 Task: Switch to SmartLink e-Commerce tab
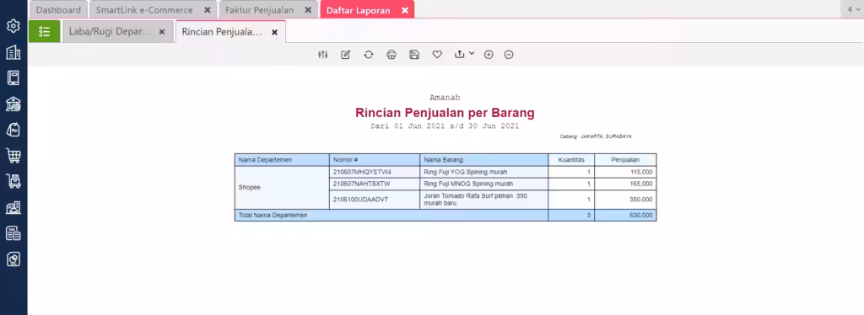point(144,10)
